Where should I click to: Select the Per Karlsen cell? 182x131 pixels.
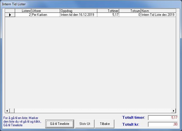click(46, 15)
